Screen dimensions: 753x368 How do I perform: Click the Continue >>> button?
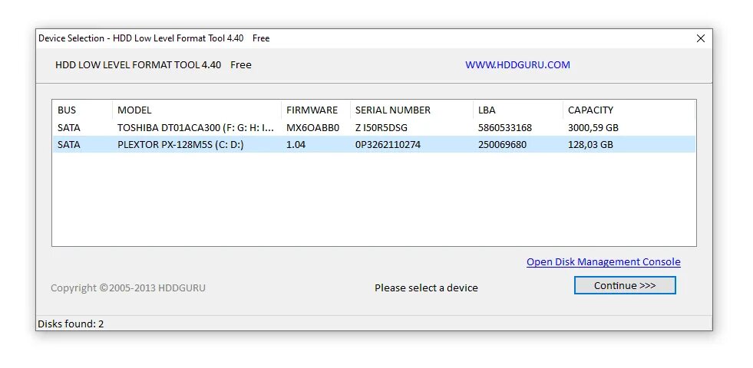pyautogui.click(x=625, y=285)
